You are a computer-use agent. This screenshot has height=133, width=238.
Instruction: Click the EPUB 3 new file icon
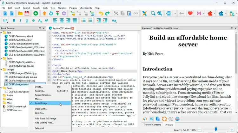[12, 14]
